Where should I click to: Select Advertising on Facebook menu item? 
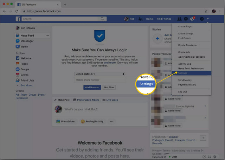tap(191, 57)
